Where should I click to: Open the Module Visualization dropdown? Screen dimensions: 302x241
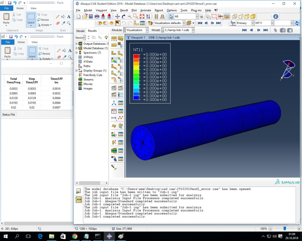[x=147, y=30]
